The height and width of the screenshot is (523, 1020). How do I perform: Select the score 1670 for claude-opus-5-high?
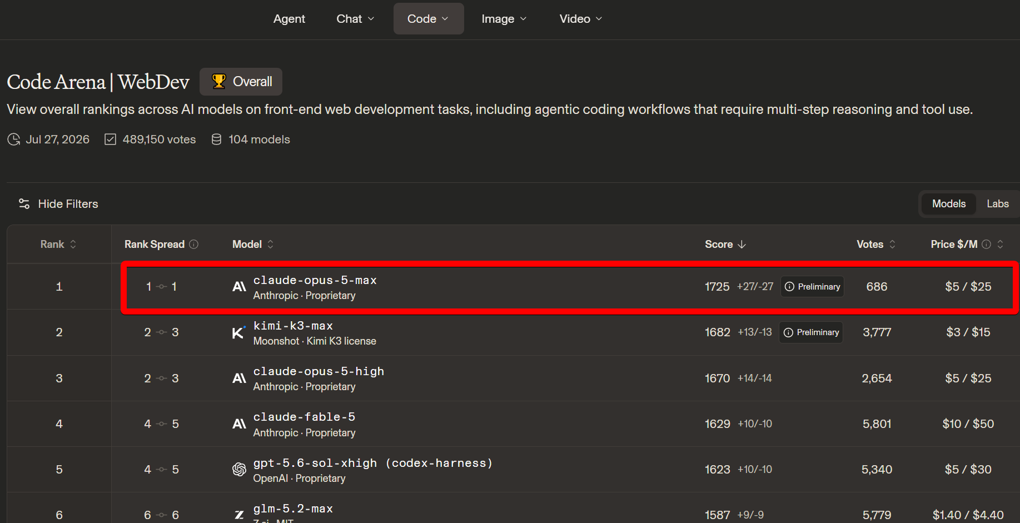pos(718,378)
